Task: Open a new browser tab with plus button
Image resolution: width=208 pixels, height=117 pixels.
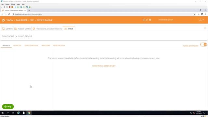Action: [29, 10]
